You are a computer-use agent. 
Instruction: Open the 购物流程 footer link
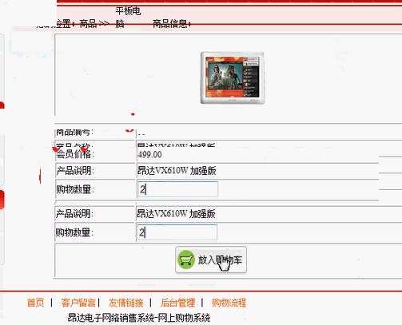[229, 303]
